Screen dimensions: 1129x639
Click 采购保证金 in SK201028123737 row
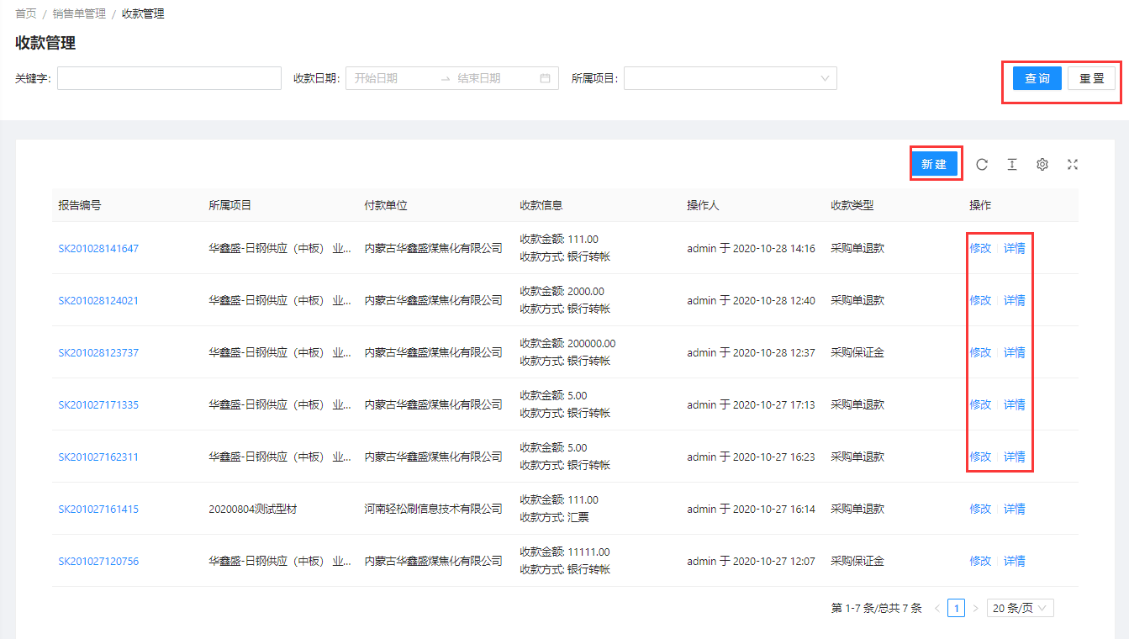[x=857, y=353]
